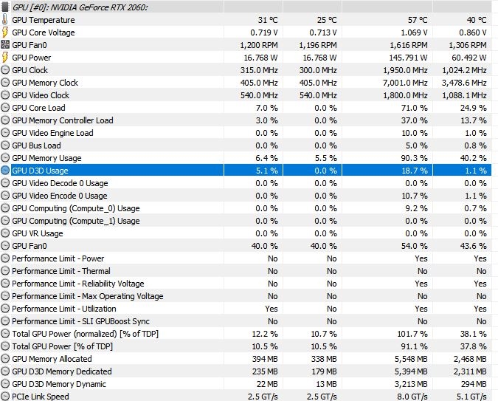Image resolution: width=498 pixels, height=401 pixels.
Task: Click lightning icon beside GPU Power
Action: (x=5, y=58)
